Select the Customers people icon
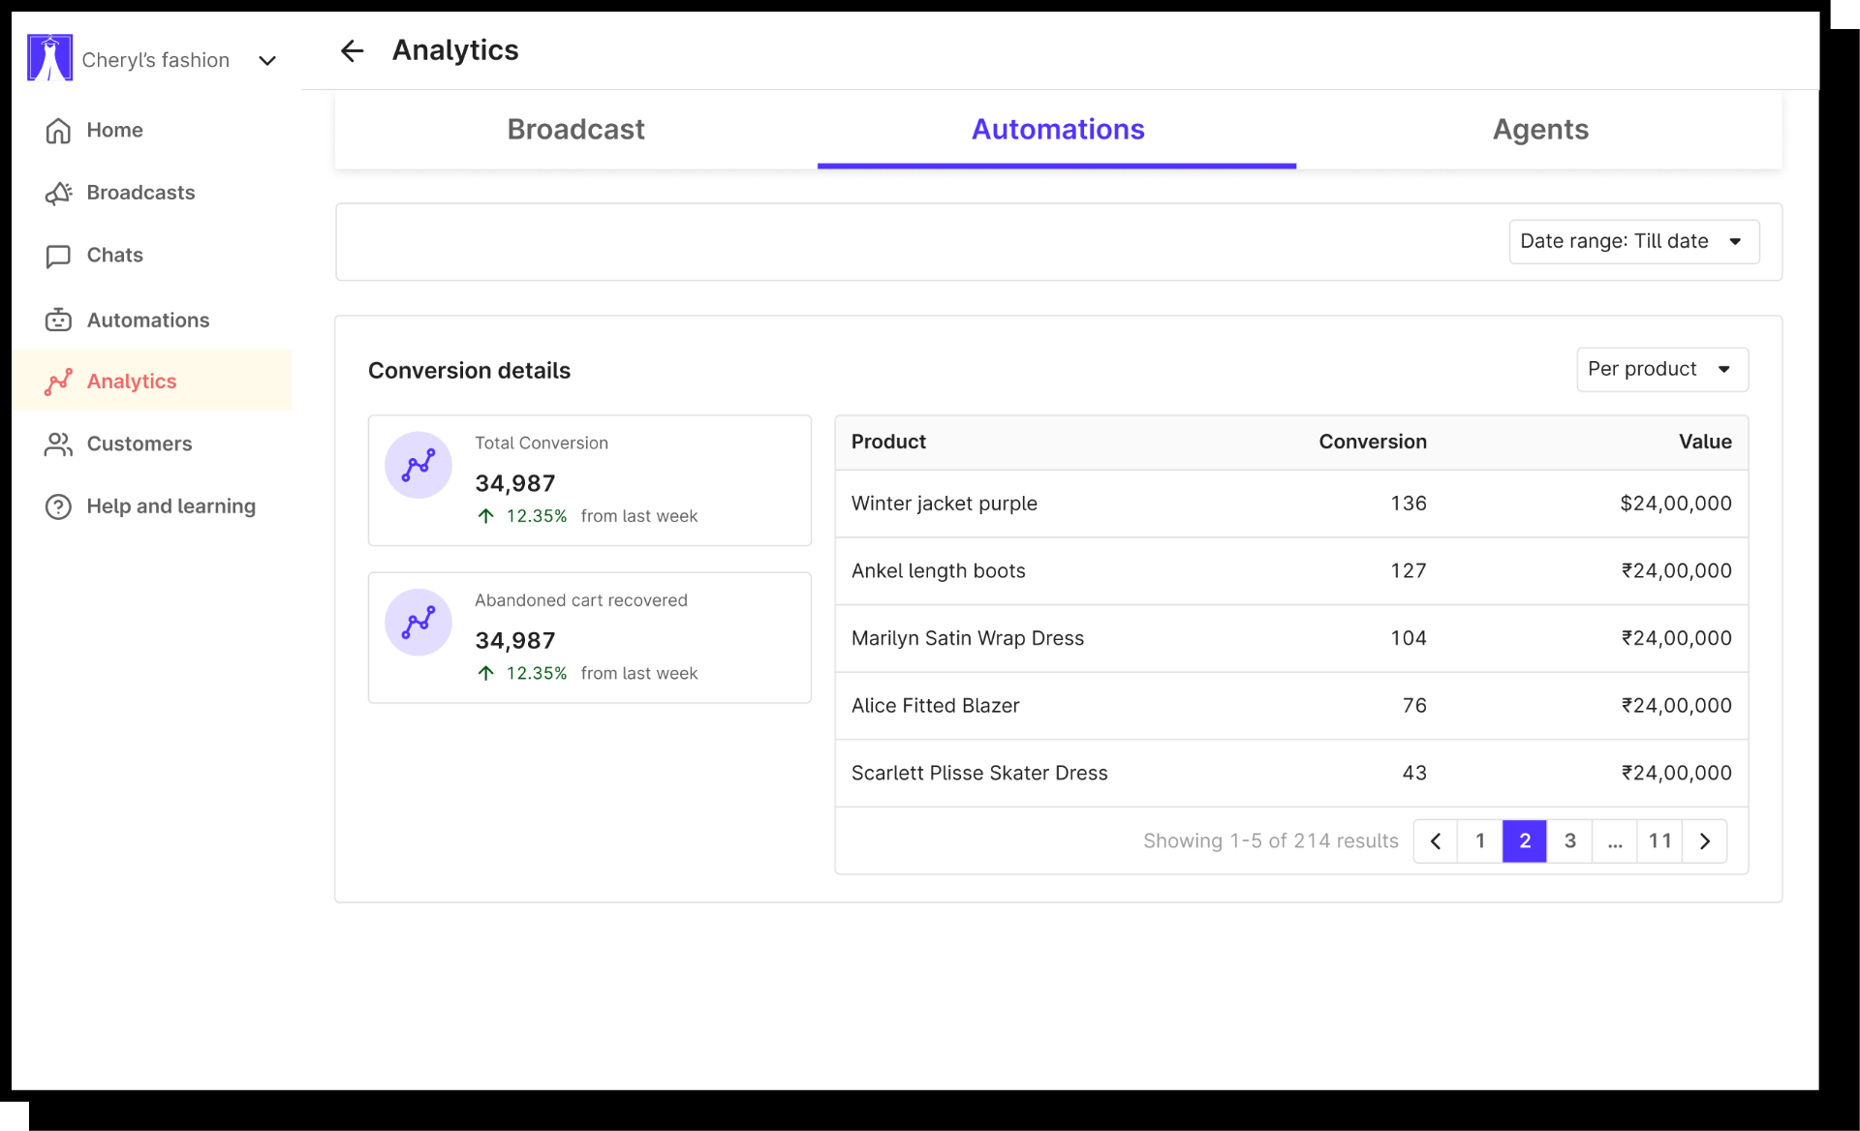 (x=58, y=444)
